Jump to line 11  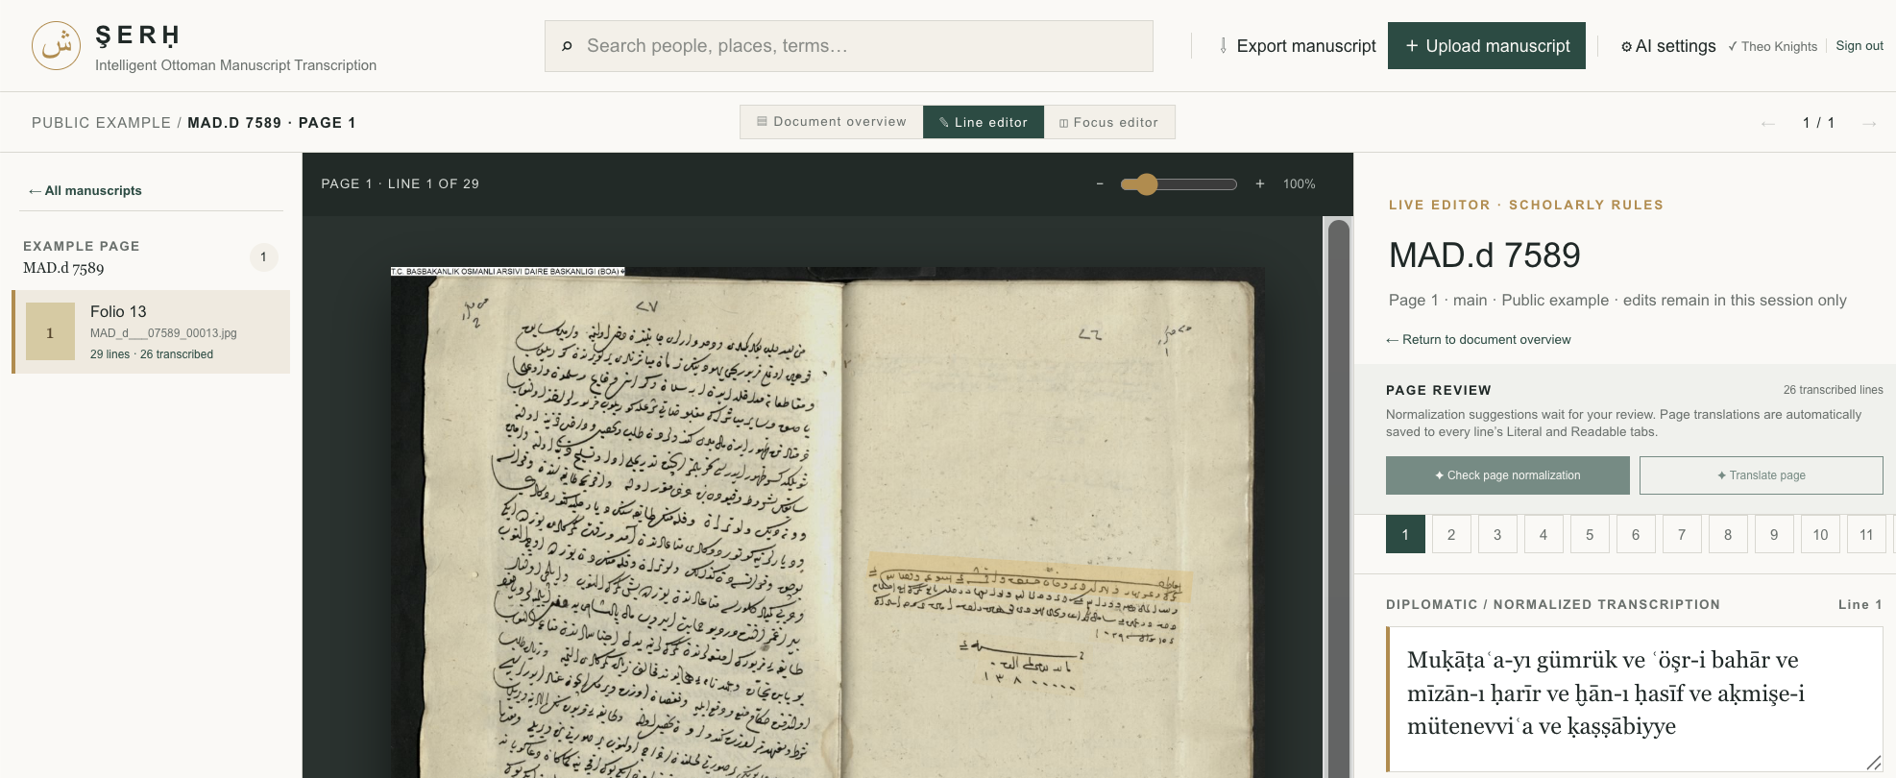tap(1866, 534)
